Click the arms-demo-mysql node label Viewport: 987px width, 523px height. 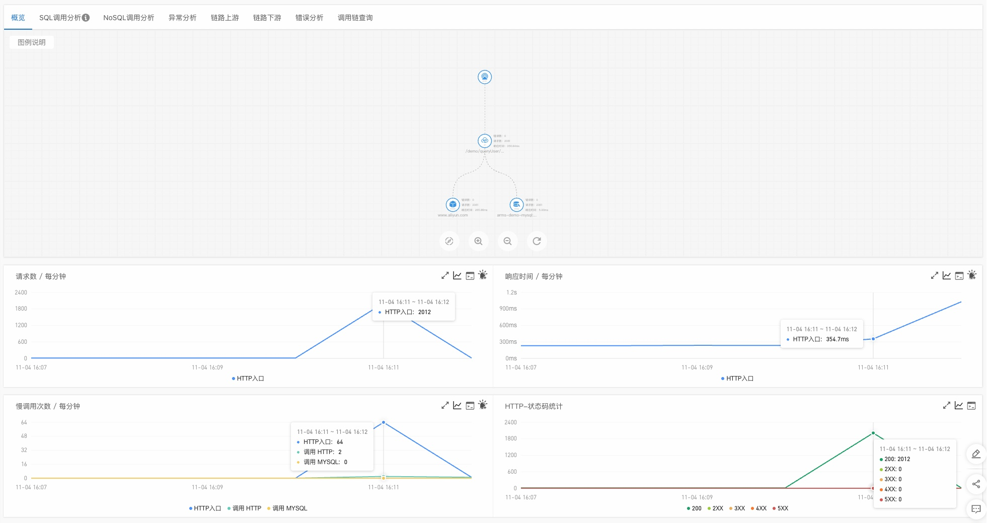click(516, 215)
